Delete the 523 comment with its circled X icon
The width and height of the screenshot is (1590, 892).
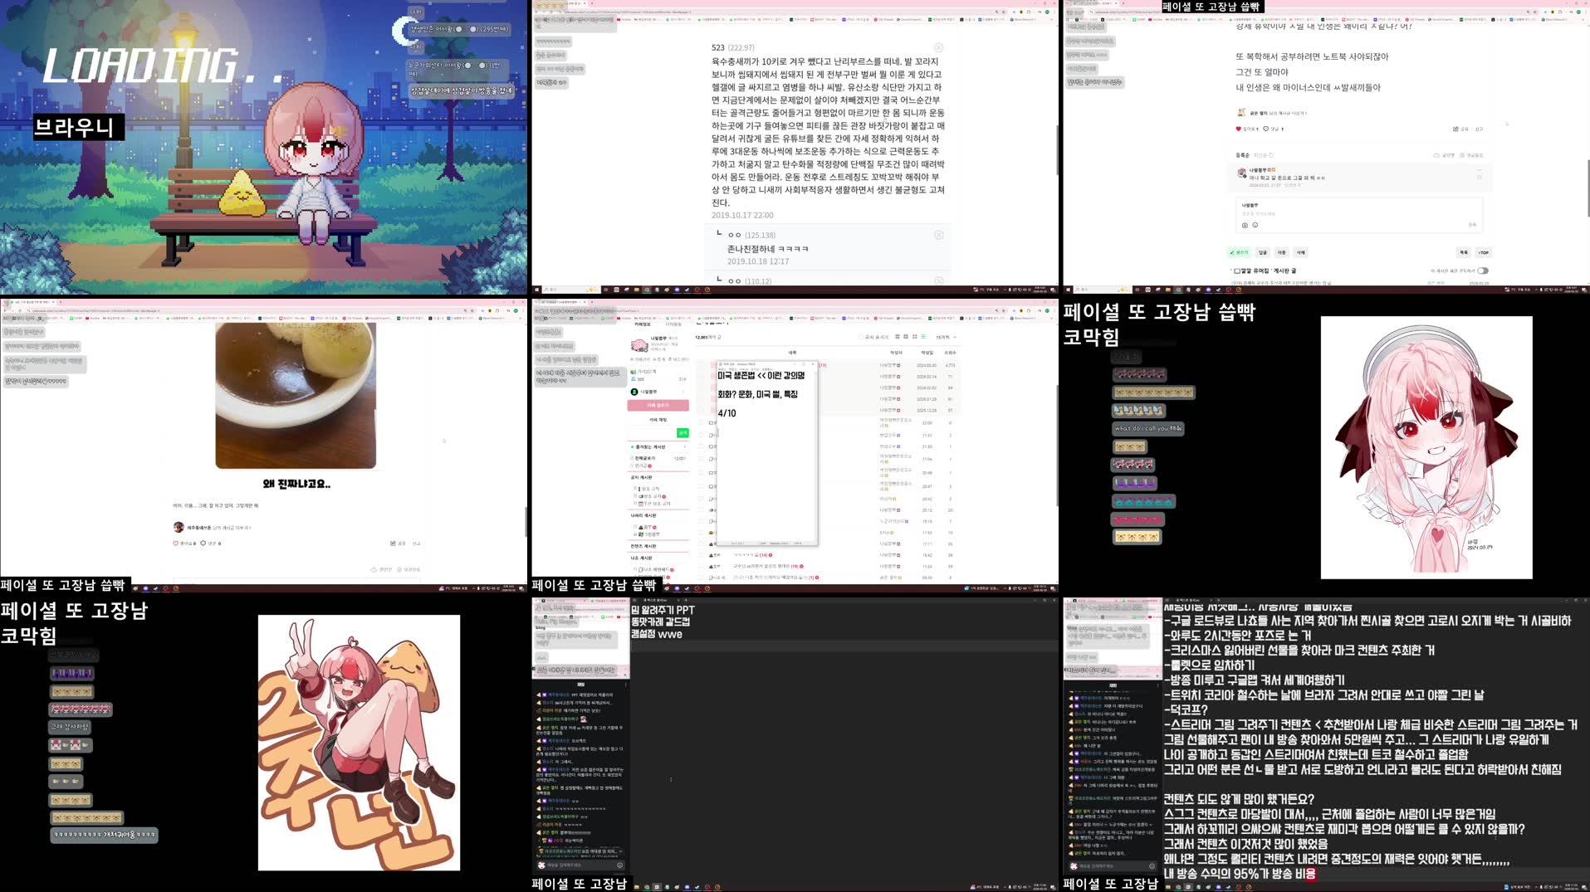(938, 48)
